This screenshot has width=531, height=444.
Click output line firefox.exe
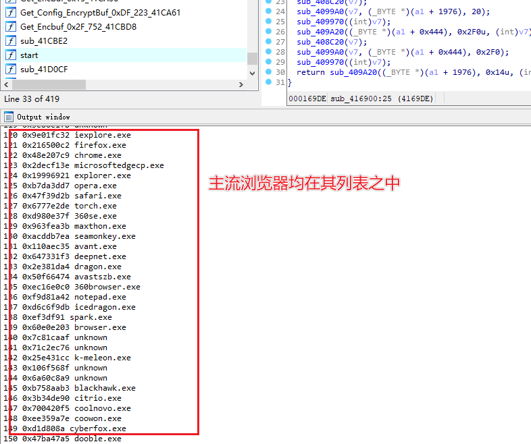click(65, 145)
